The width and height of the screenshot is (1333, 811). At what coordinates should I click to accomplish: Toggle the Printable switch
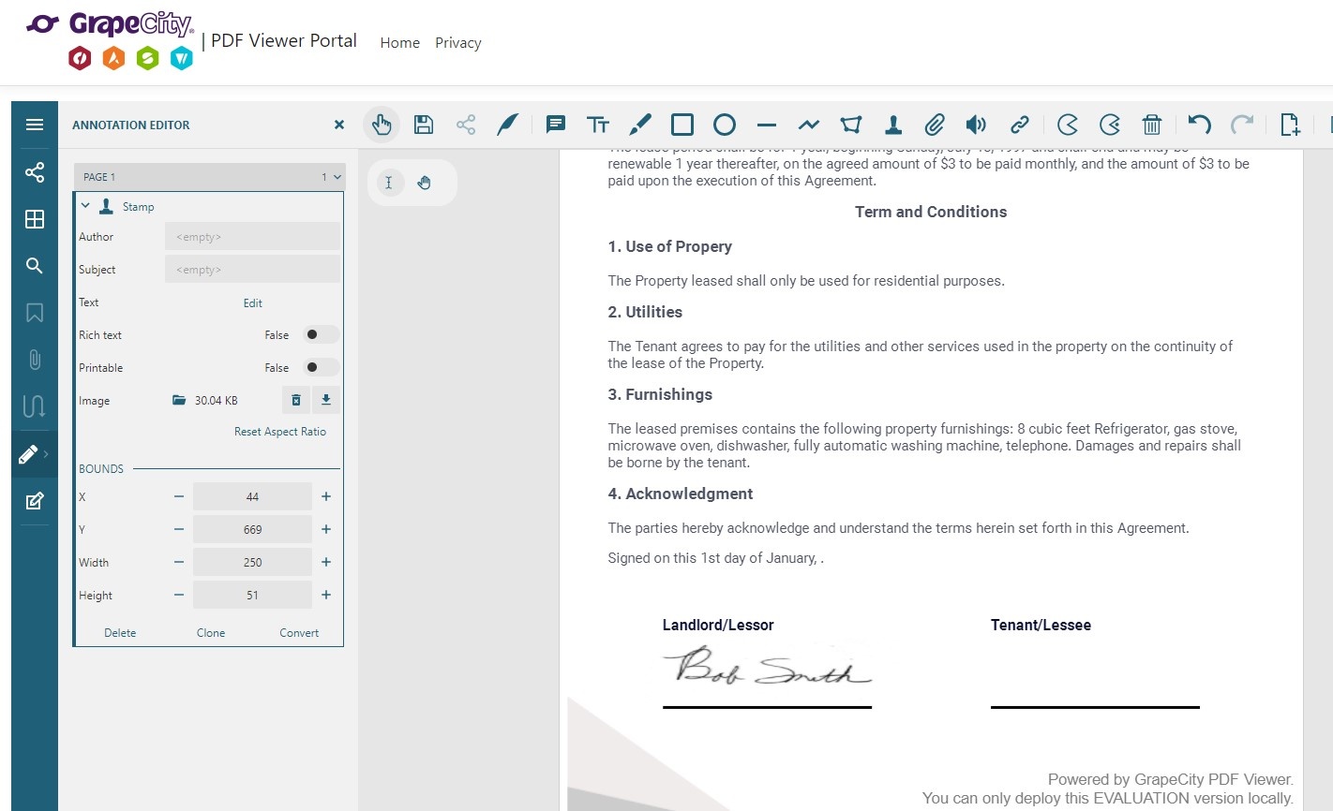[320, 368]
